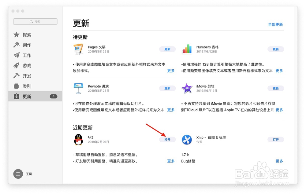Open the 类别 sidebar section

35,86
